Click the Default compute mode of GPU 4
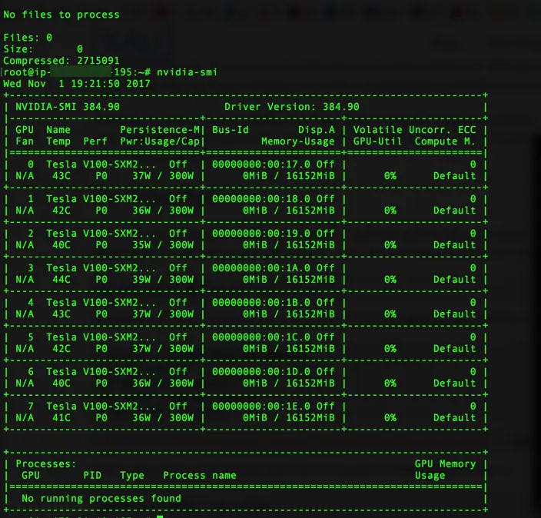The height and width of the screenshot is (518, 541). [x=454, y=314]
